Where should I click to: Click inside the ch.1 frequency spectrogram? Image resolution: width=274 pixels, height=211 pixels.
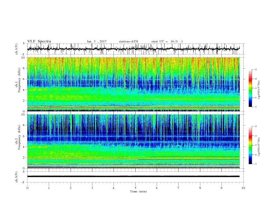pos(133,84)
